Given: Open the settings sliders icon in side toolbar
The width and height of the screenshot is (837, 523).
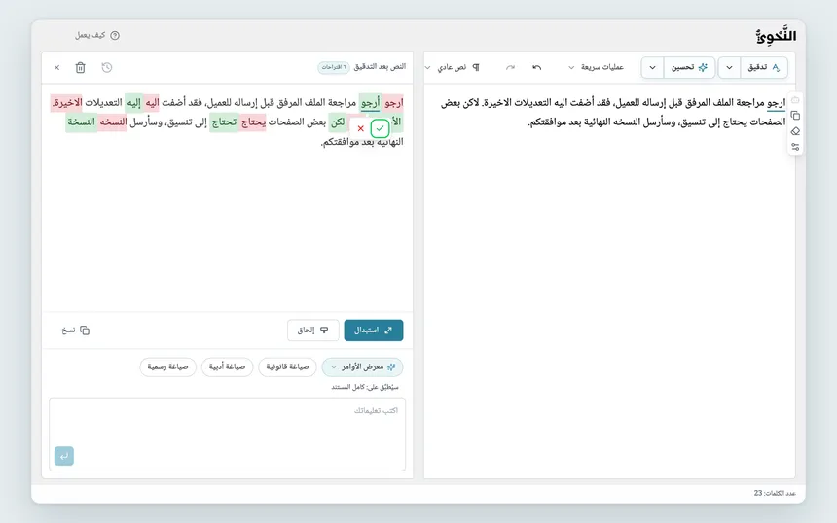Looking at the screenshot, I should click(x=795, y=147).
